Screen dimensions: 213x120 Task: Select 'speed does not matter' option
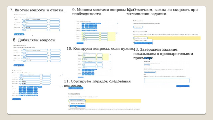(143, 41)
